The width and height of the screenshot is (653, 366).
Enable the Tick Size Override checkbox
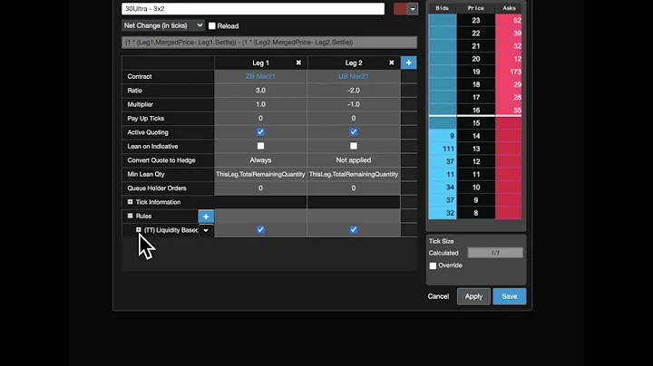pos(433,265)
